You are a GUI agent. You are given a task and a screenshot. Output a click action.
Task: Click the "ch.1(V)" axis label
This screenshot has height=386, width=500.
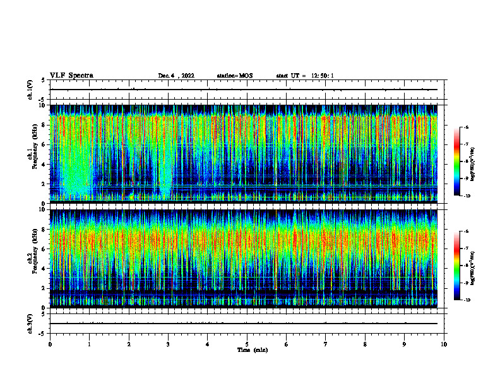click(x=30, y=90)
